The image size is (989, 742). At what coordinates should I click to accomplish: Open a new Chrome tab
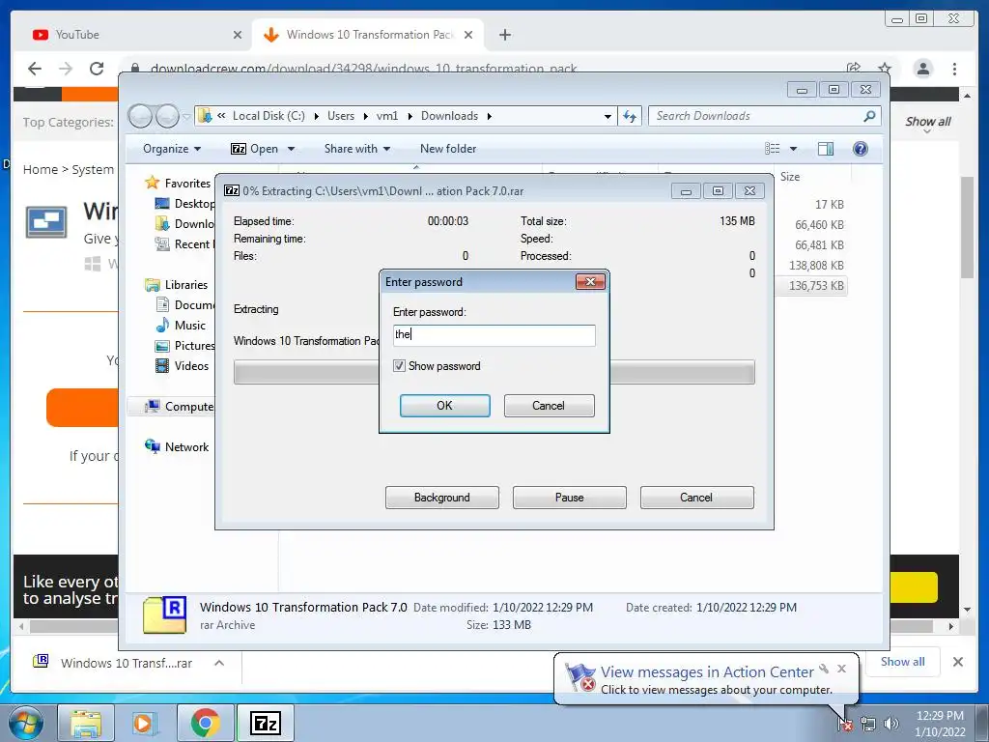504,35
